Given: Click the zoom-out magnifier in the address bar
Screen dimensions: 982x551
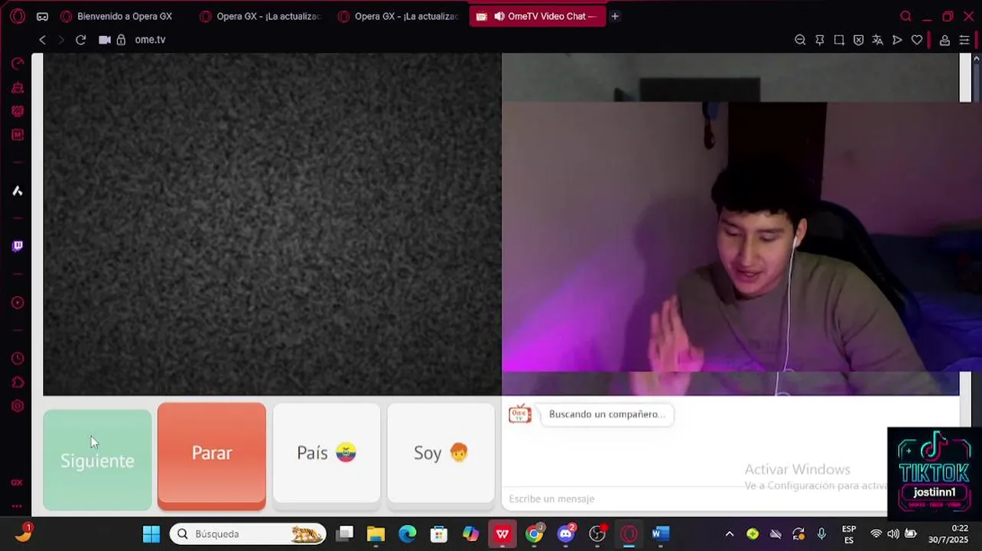Looking at the screenshot, I should coord(800,40).
